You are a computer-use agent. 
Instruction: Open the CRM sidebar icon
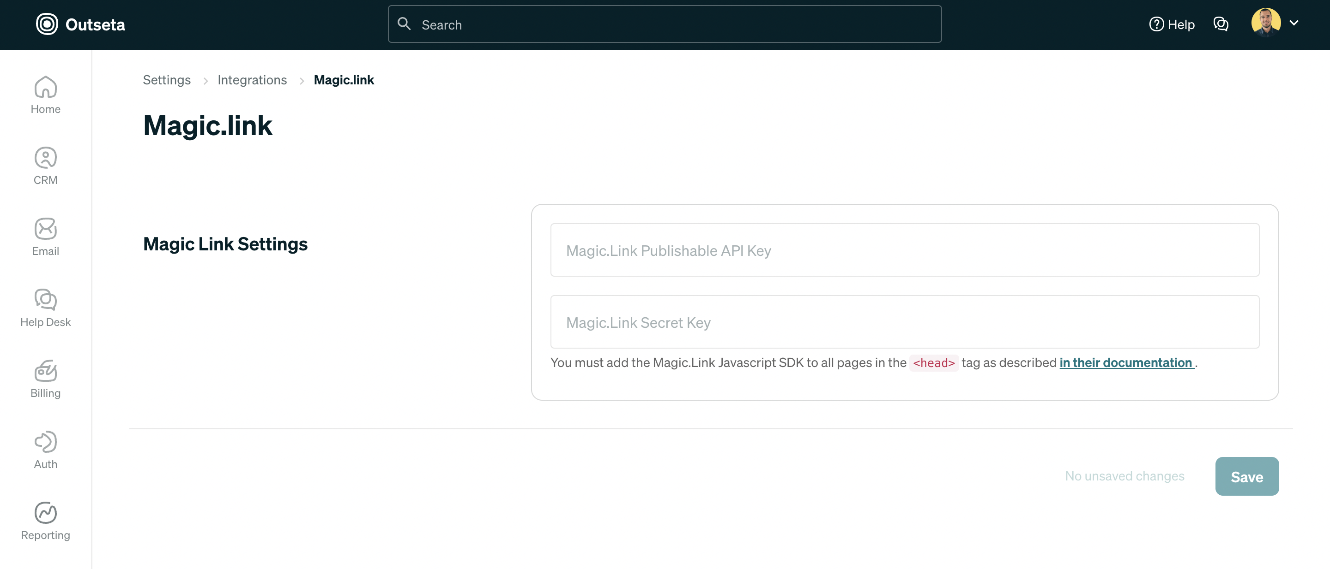(45, 166)
